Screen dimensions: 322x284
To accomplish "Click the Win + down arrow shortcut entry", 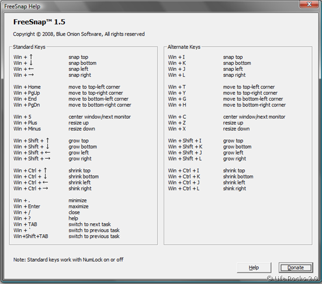I will point(23,63).
